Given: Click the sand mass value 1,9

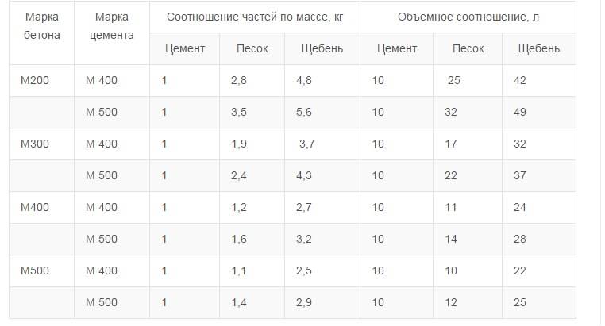Looking at the screenshot, I should click(239, 144).
